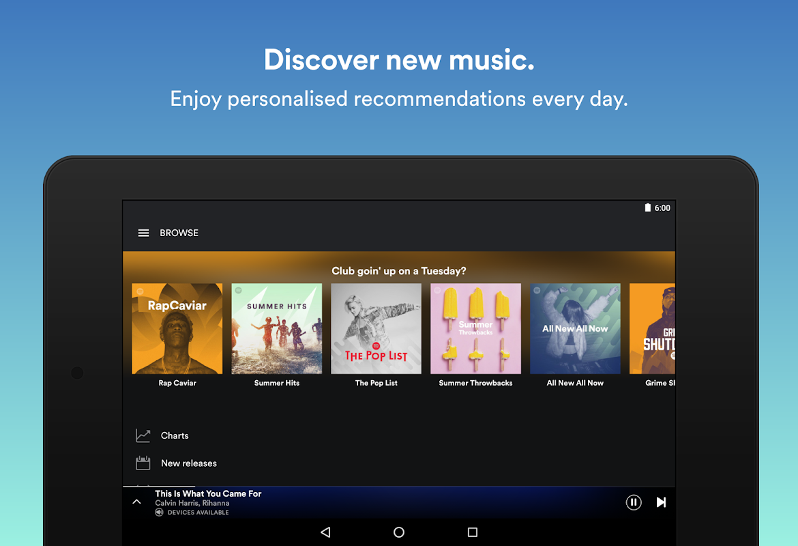Screen dimensions: 798x546
Task: Select the Summer Throwbacks label
Action: 476,383
